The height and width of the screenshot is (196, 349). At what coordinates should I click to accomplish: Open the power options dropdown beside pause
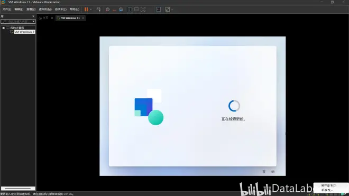[x=91, y=10]
